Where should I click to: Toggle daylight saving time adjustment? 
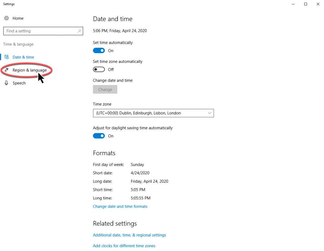pyautogui.click(x=99, y=136)
